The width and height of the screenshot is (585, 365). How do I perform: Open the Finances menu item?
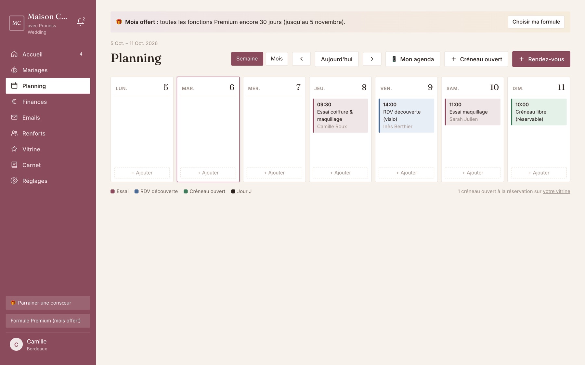(x=48, y=102)
